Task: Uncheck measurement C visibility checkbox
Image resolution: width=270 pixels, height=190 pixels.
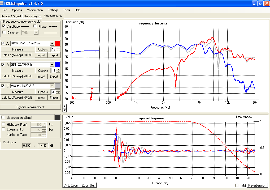Action: coord(3,86)
